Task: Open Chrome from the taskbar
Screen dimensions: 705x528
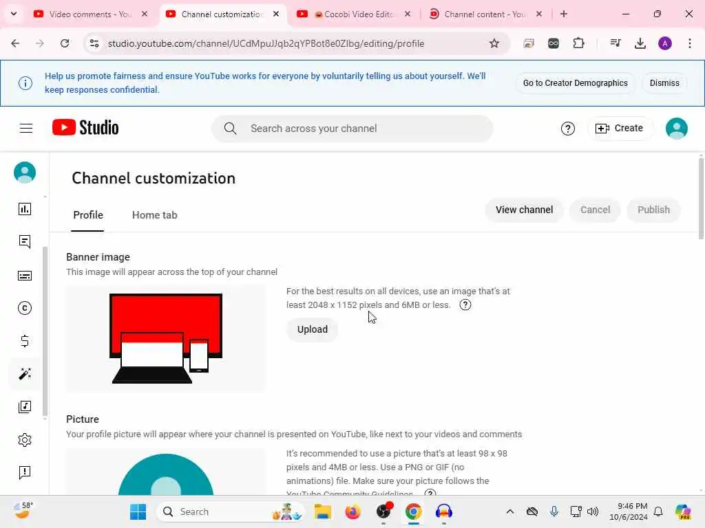Action: (x=413, y=511)
